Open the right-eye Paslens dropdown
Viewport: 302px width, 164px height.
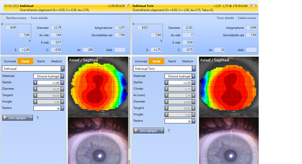coord(62,108)
